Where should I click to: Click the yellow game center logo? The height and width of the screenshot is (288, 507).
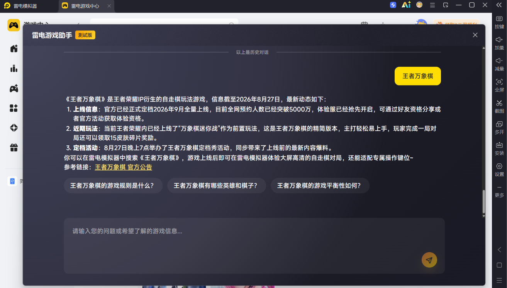coord(14,25)
